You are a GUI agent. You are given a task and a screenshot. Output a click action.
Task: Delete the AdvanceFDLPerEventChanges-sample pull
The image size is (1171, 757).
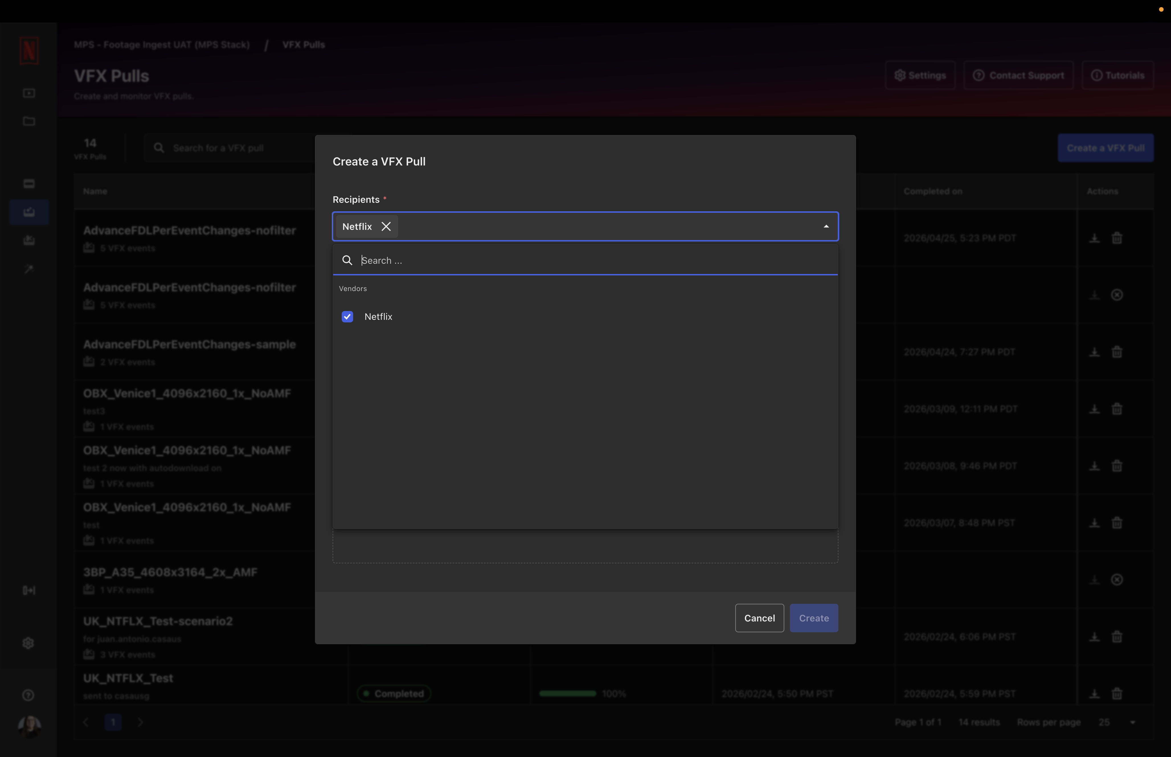tap(1117, 352)
